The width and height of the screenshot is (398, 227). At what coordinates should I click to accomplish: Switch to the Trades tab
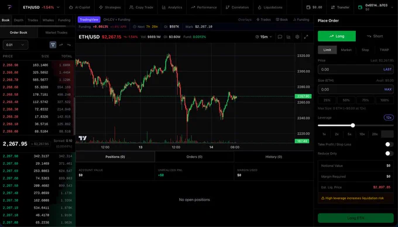pos(33,20)
